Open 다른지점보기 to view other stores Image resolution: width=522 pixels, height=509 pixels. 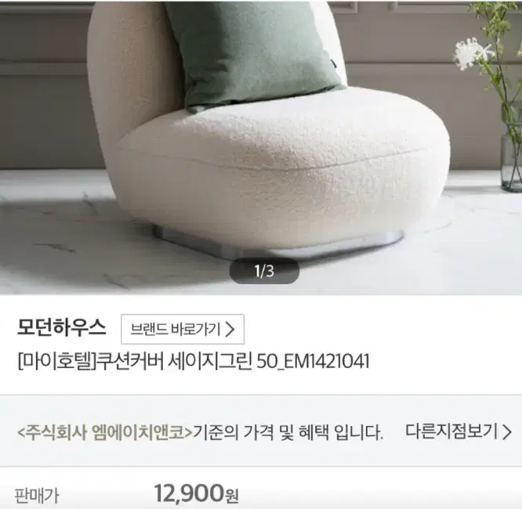(x=458, y=431)
